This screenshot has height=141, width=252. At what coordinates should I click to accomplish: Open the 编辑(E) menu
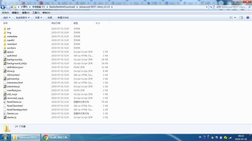(15, 12)
